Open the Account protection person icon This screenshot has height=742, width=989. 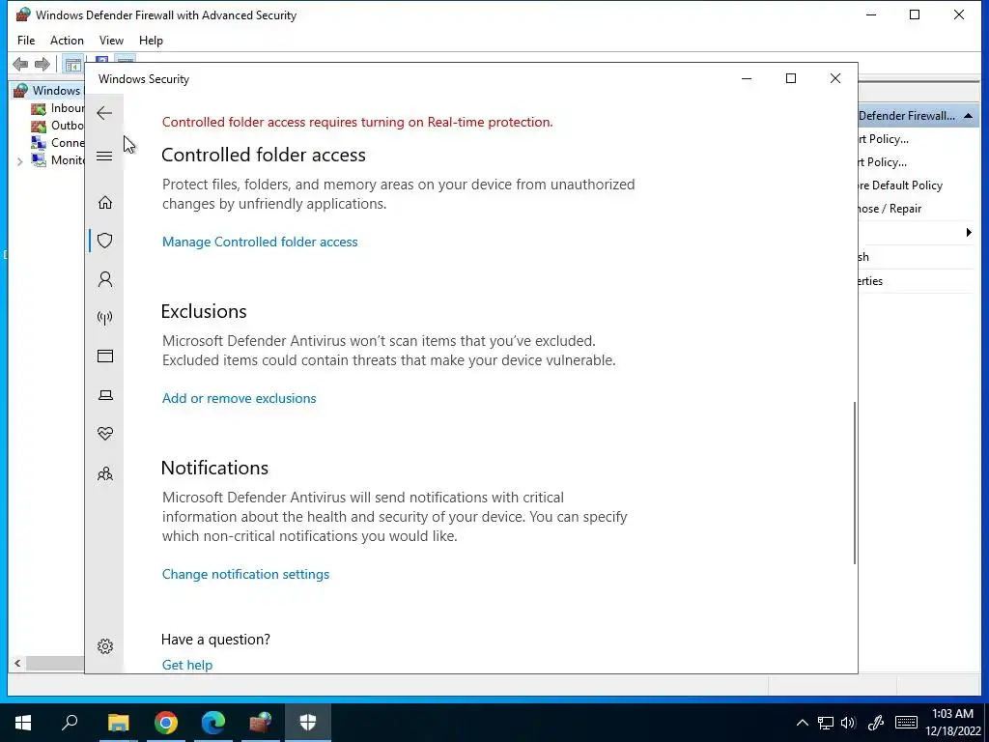pos(104,279)
